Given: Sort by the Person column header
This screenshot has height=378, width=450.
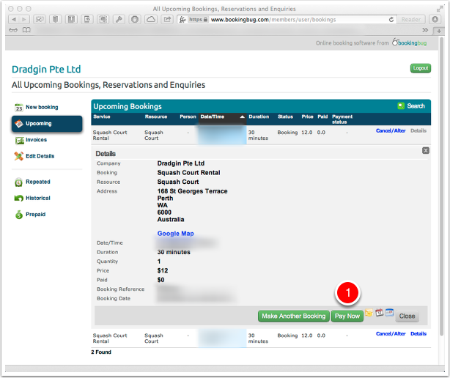Looking at the screenshot, I should [x=188, y=116].
